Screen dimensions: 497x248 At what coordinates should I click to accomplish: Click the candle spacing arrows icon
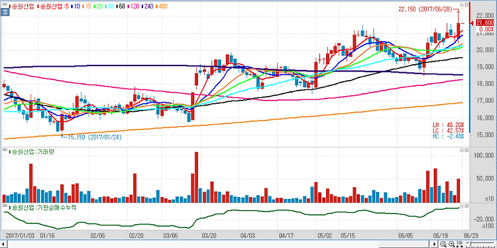(x=459, y=244)
